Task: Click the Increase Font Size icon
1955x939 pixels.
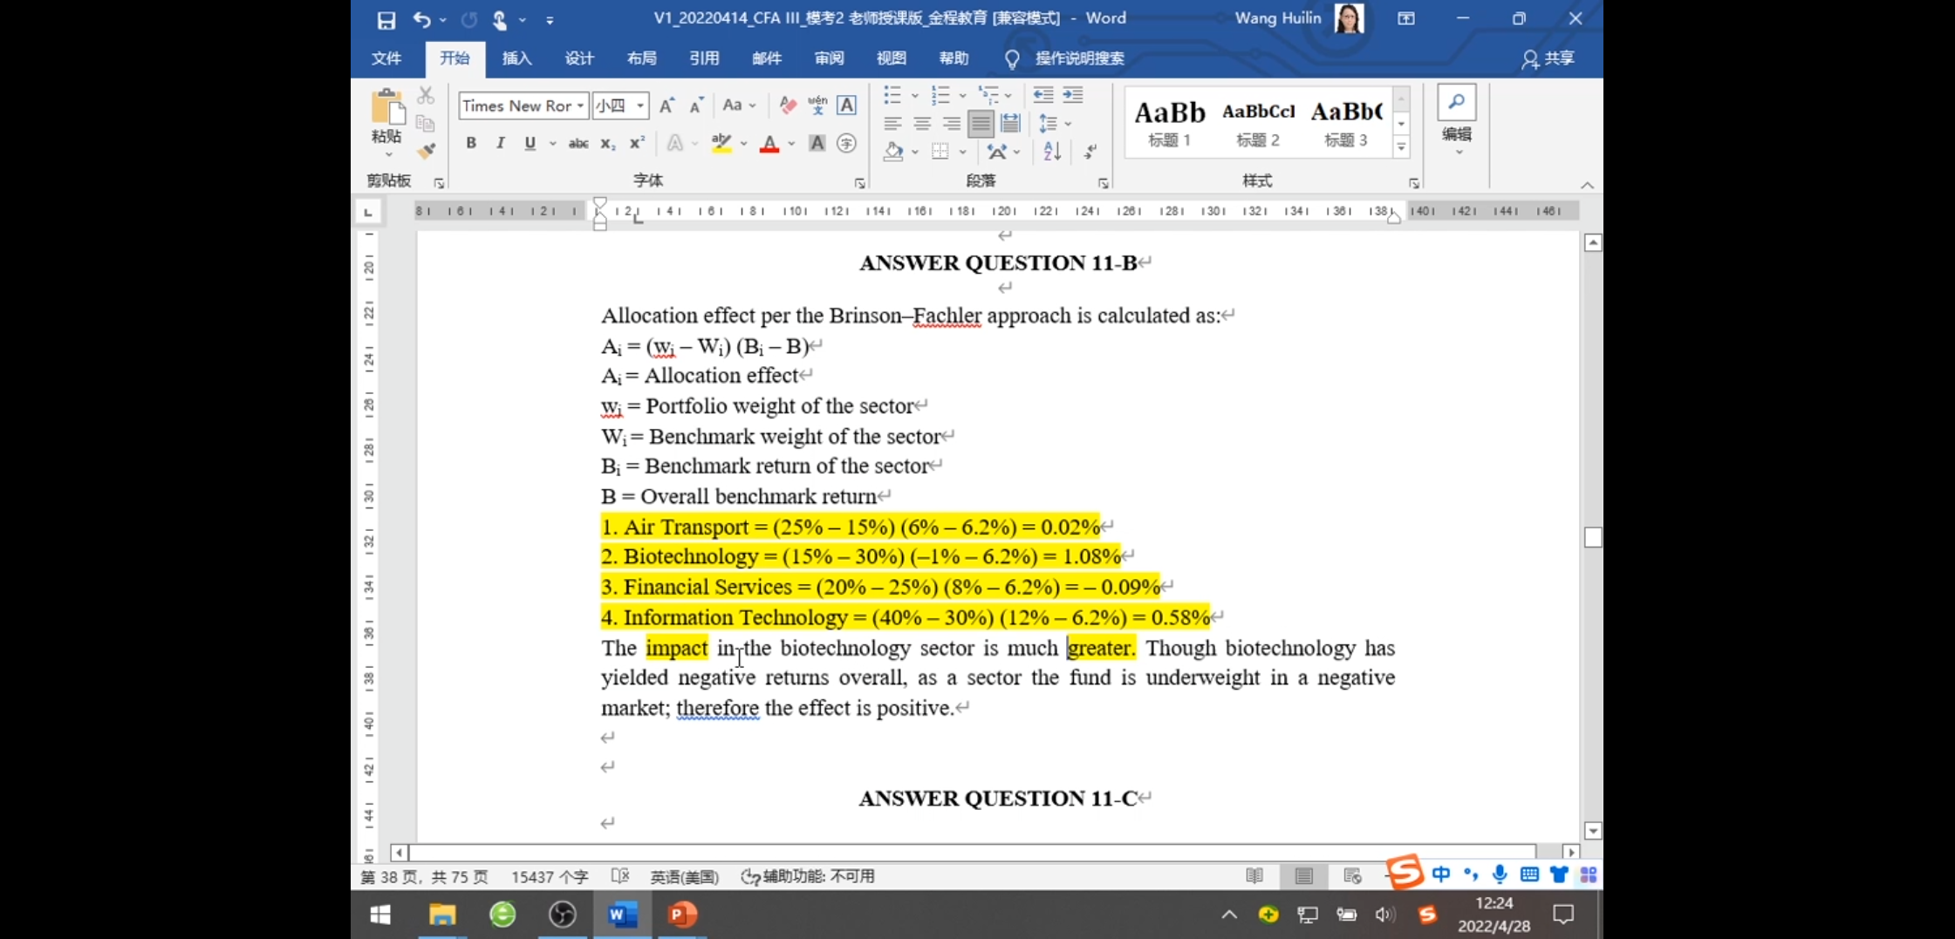Action: [666, 105]
